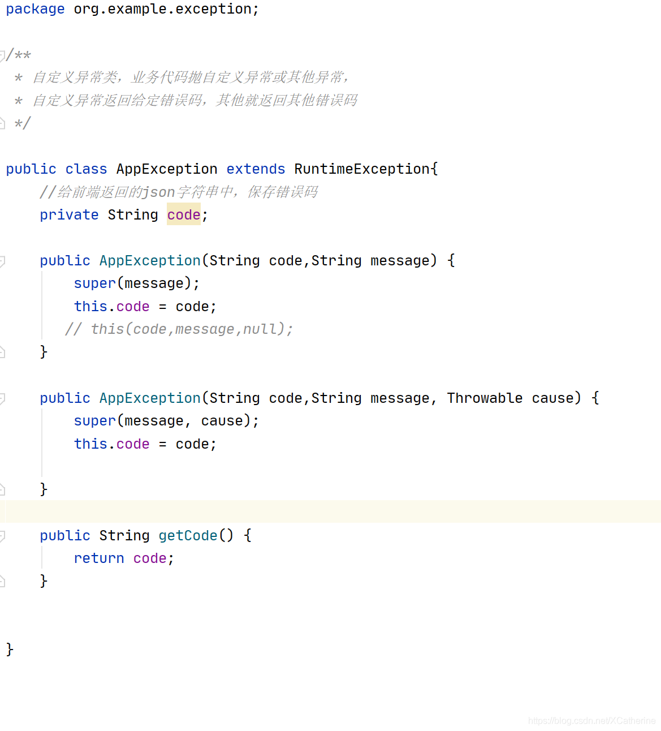Collapse the three-argument AppException constructor with Throwable
This screenshot has height=731, width=661.
point(2,398)
